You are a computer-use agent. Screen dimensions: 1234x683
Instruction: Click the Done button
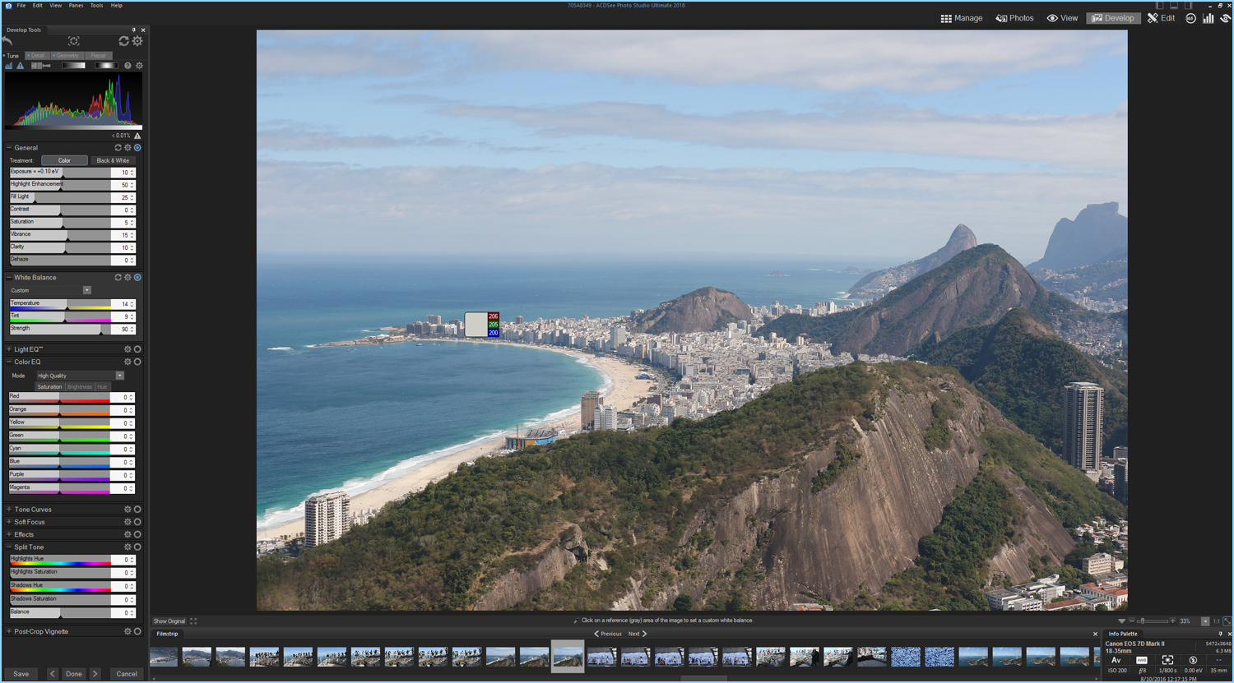pyautogui.click(x=74, y=674)
